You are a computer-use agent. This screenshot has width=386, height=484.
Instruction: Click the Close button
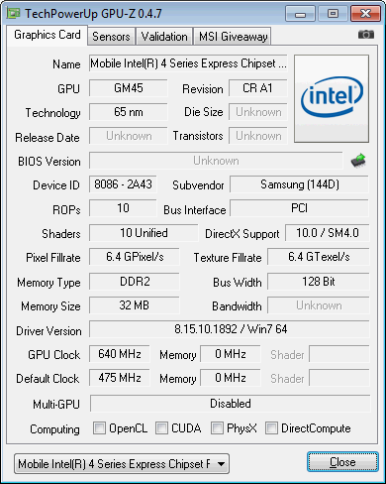tap(342, 462)
